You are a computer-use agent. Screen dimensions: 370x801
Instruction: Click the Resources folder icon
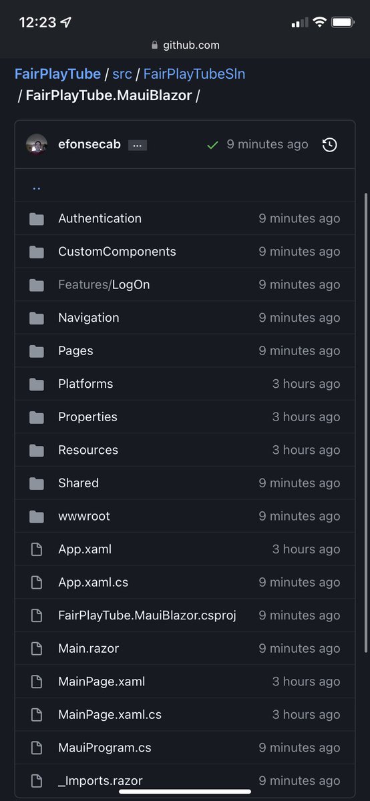(37, 450)
